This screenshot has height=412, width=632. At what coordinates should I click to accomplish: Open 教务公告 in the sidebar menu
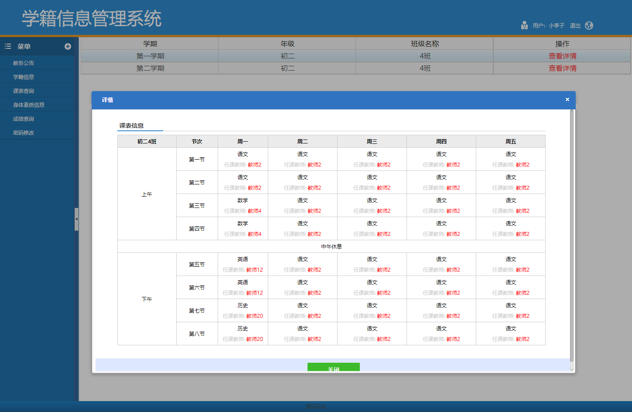coord(24,63)
